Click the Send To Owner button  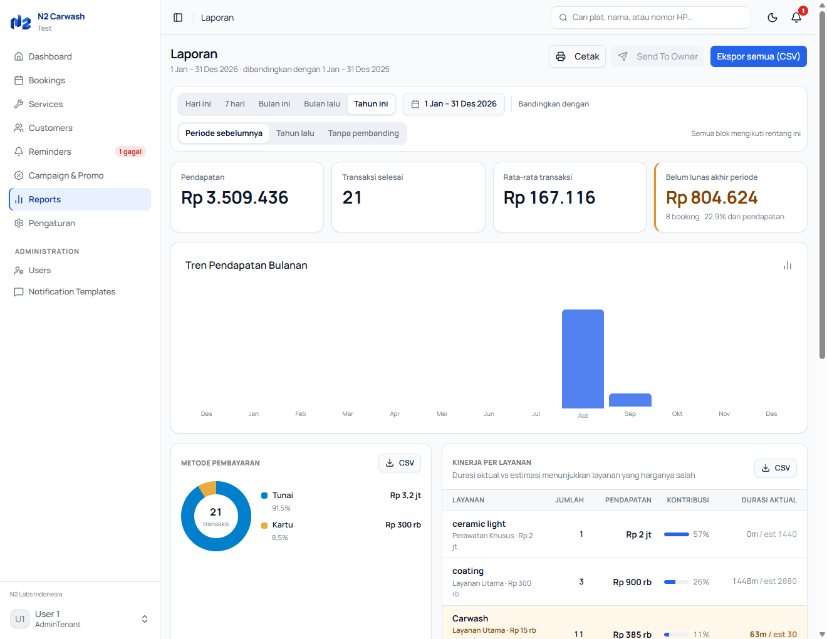pyautogui.click(x=658, y=56)
